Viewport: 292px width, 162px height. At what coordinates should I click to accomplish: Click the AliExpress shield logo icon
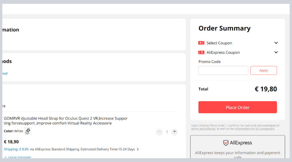(226, 143)
